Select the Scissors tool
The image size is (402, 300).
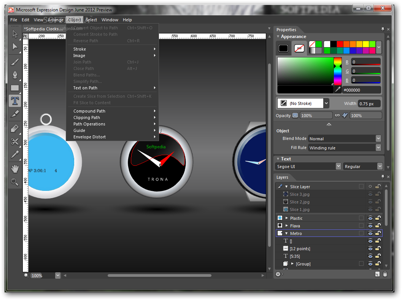pyautogui.click(x=15, y=141)
